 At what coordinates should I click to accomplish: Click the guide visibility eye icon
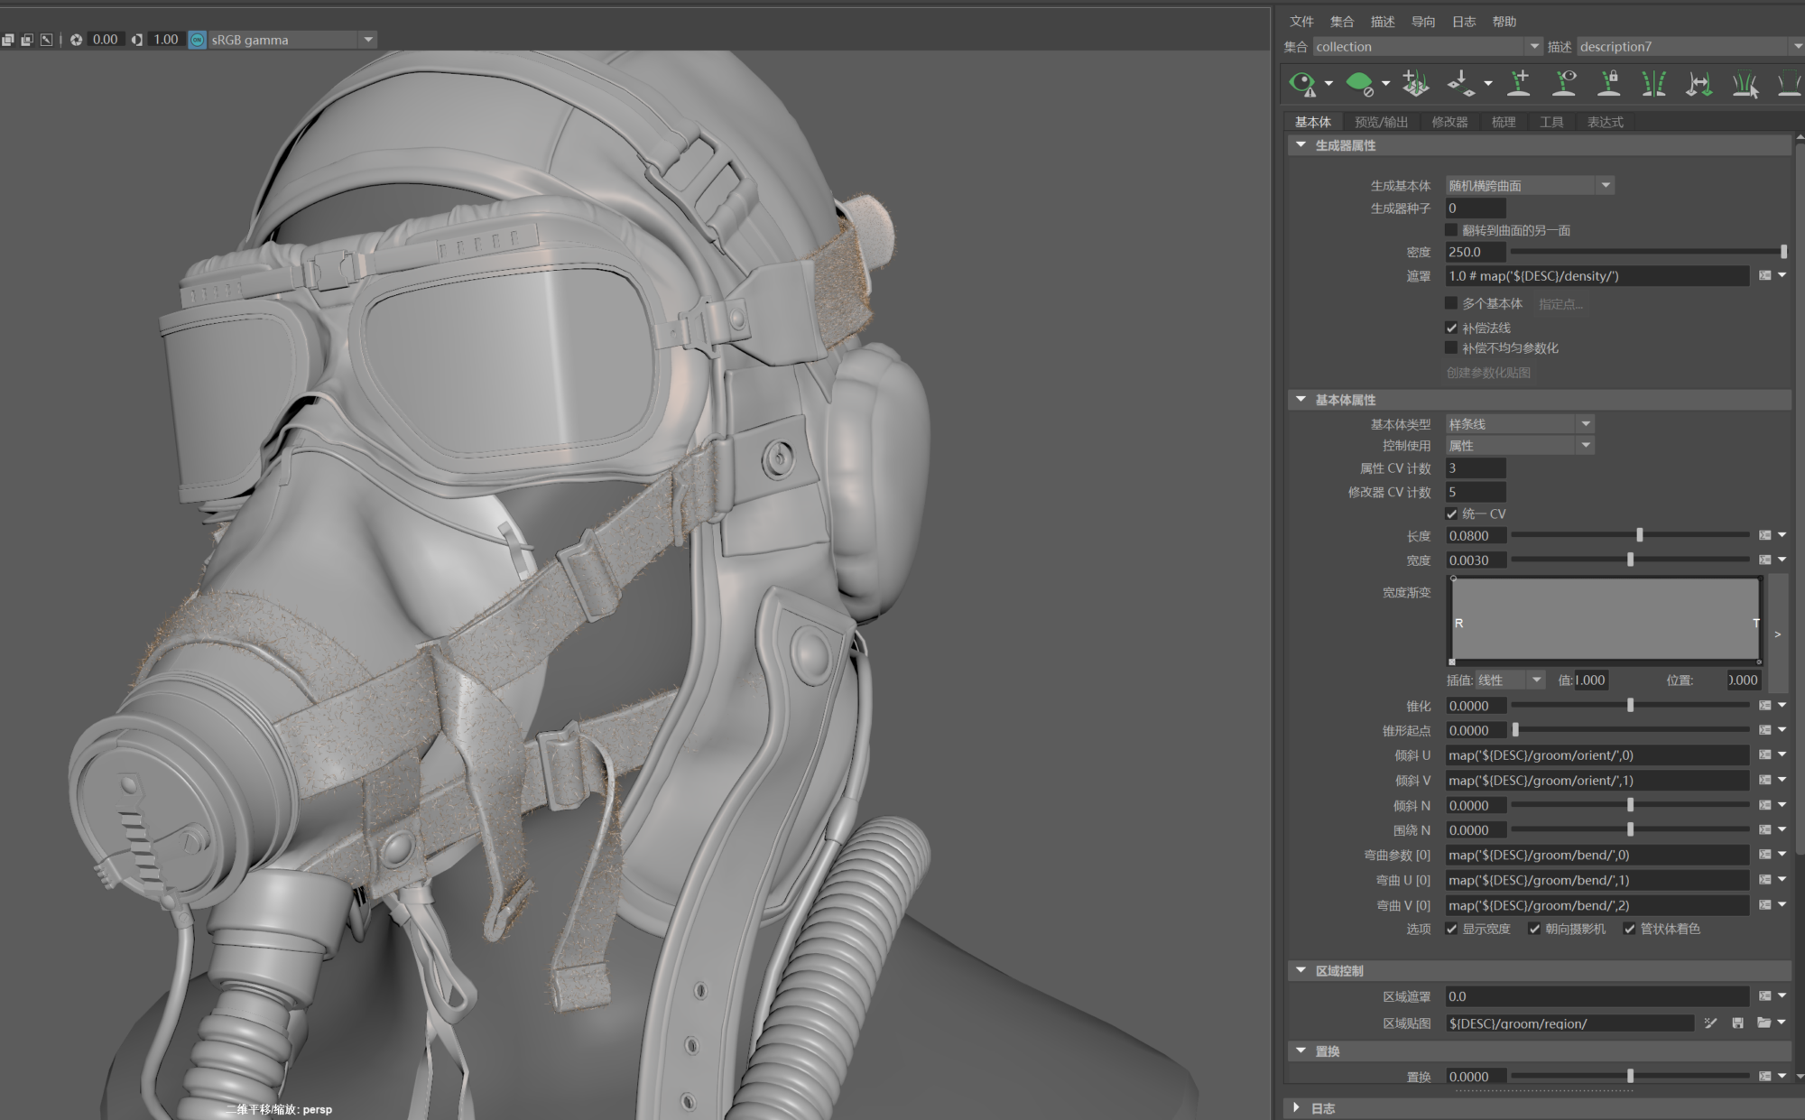(x=1564, y=83)
